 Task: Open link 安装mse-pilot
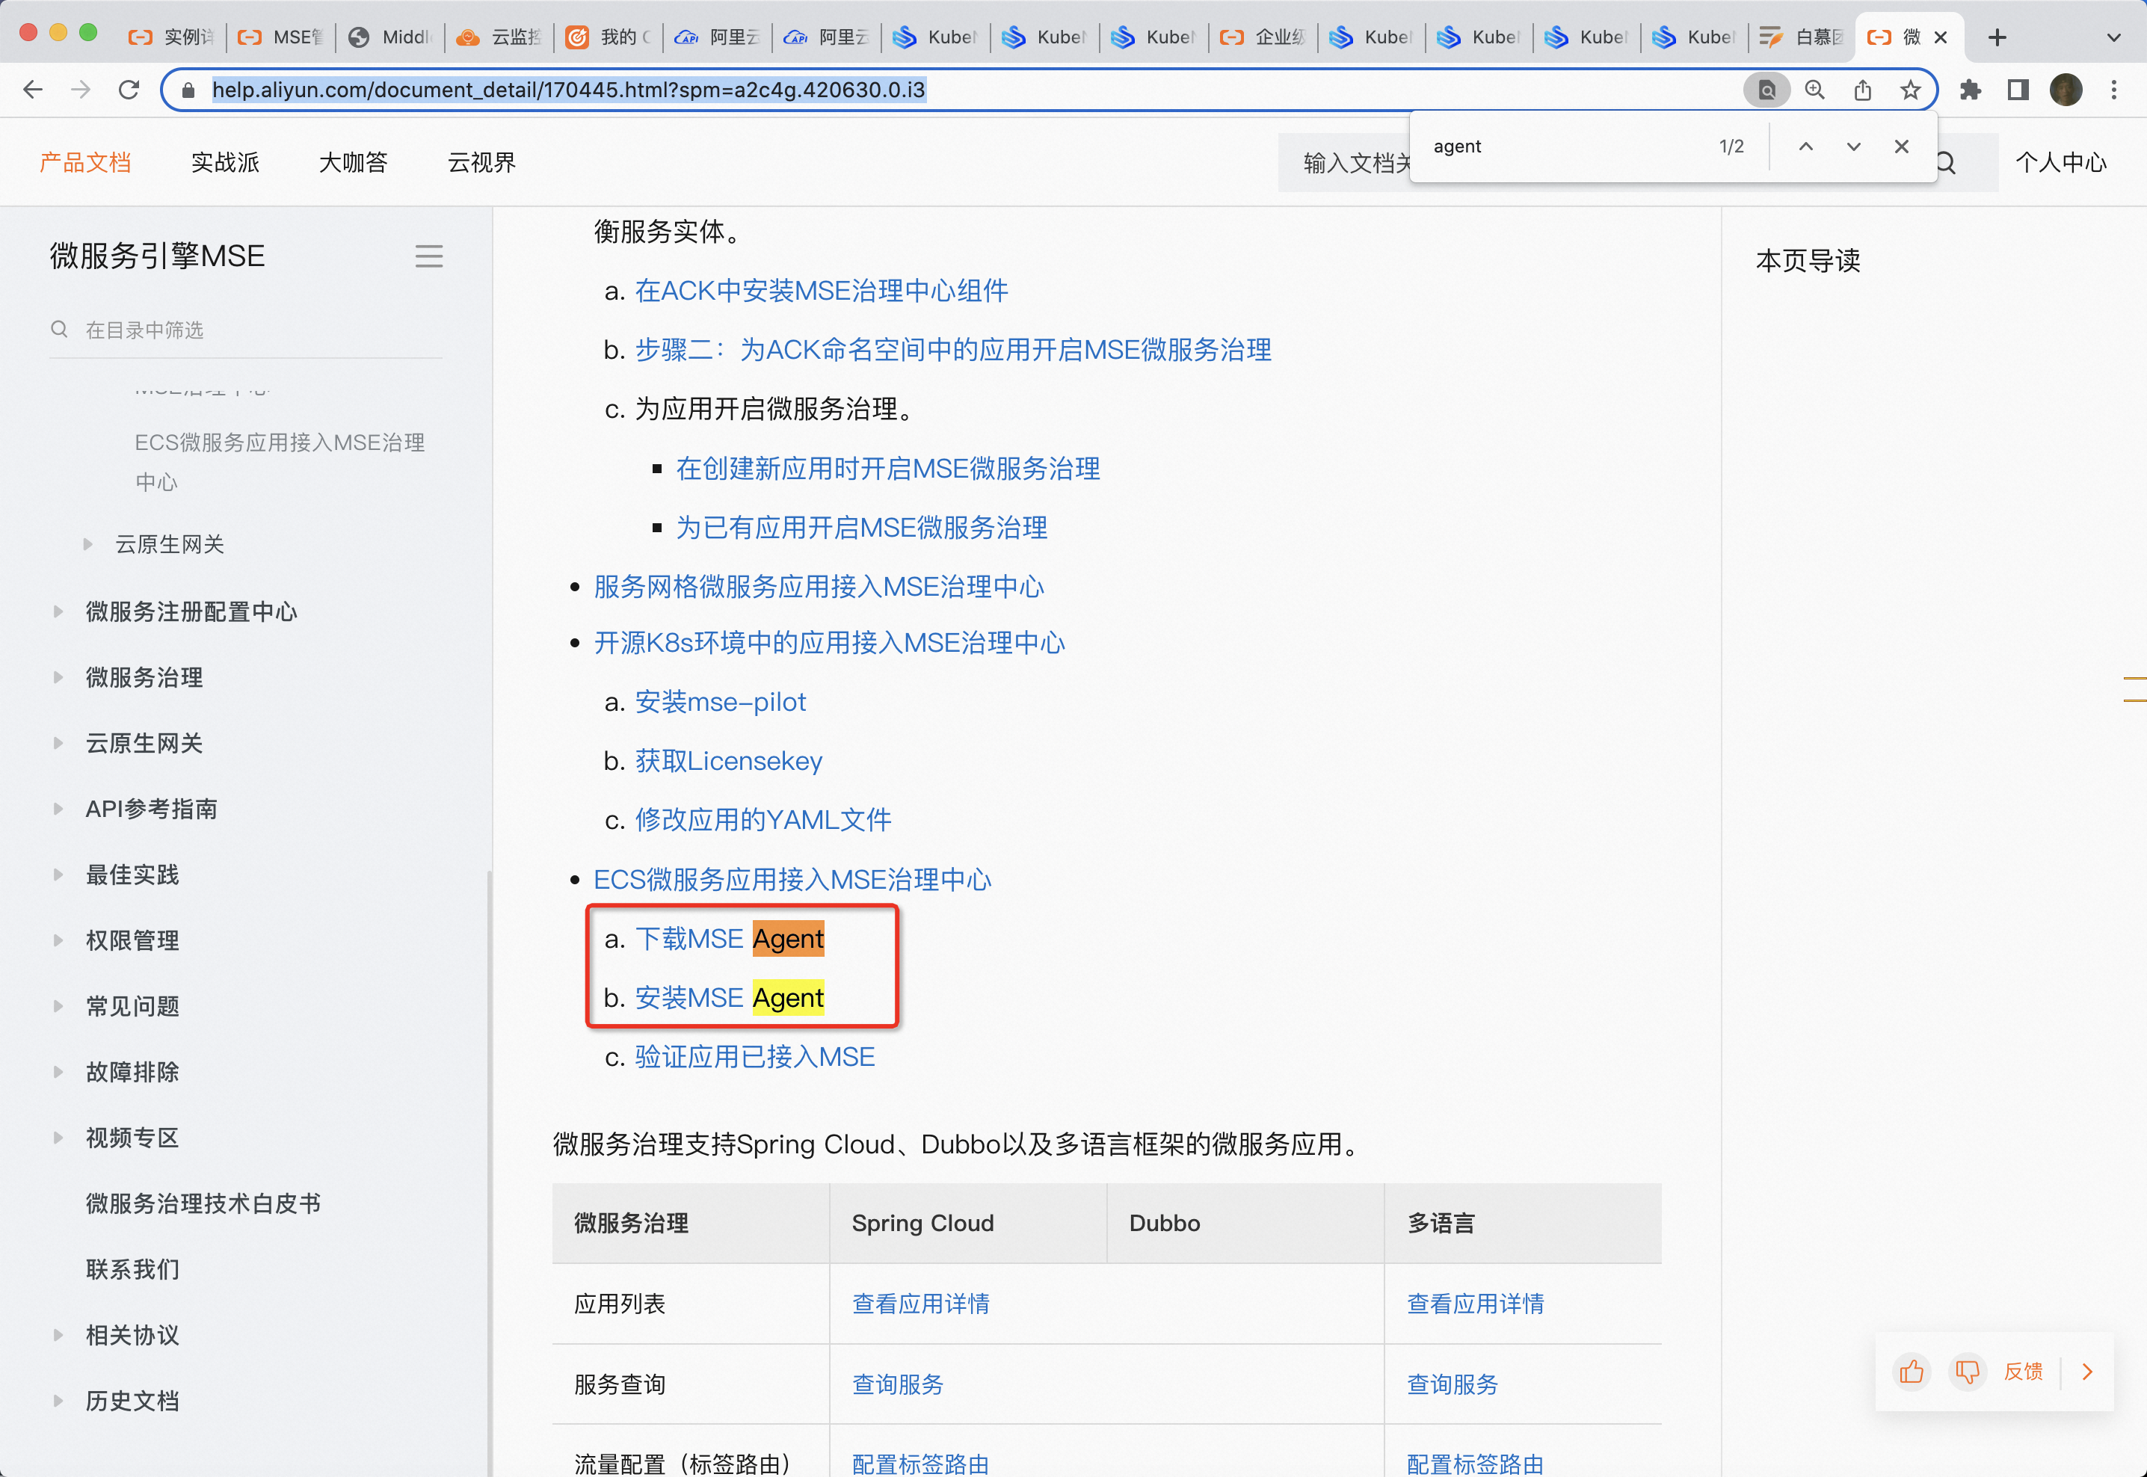(x=720, y=701)
